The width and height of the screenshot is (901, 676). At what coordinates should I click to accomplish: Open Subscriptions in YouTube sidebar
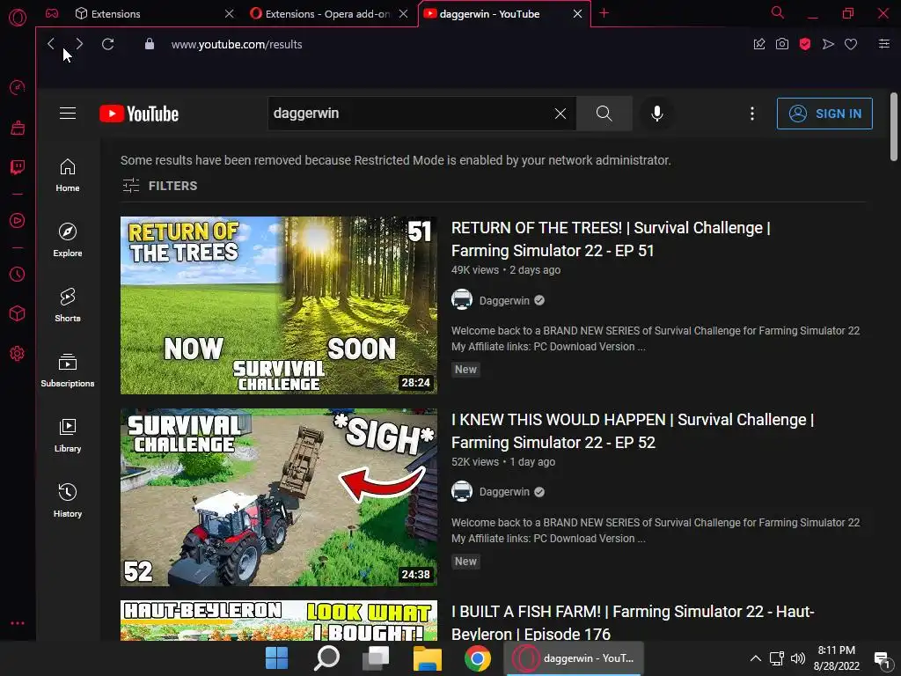(68, 371)
